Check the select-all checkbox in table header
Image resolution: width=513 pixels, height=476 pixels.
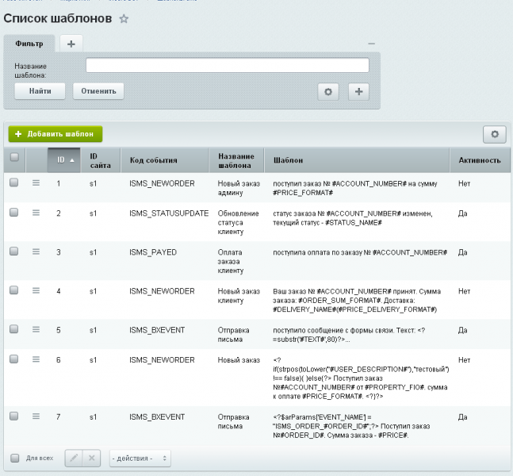click(x=13, y=158)
